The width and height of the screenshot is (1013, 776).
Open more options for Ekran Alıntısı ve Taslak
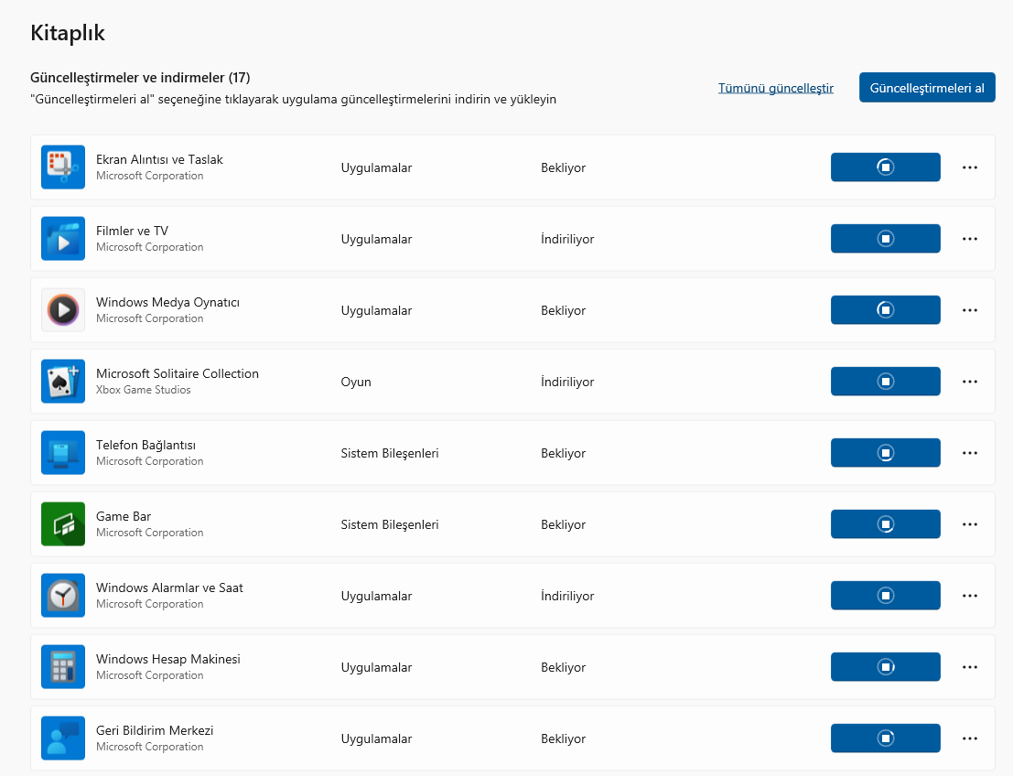coord(970,167)
